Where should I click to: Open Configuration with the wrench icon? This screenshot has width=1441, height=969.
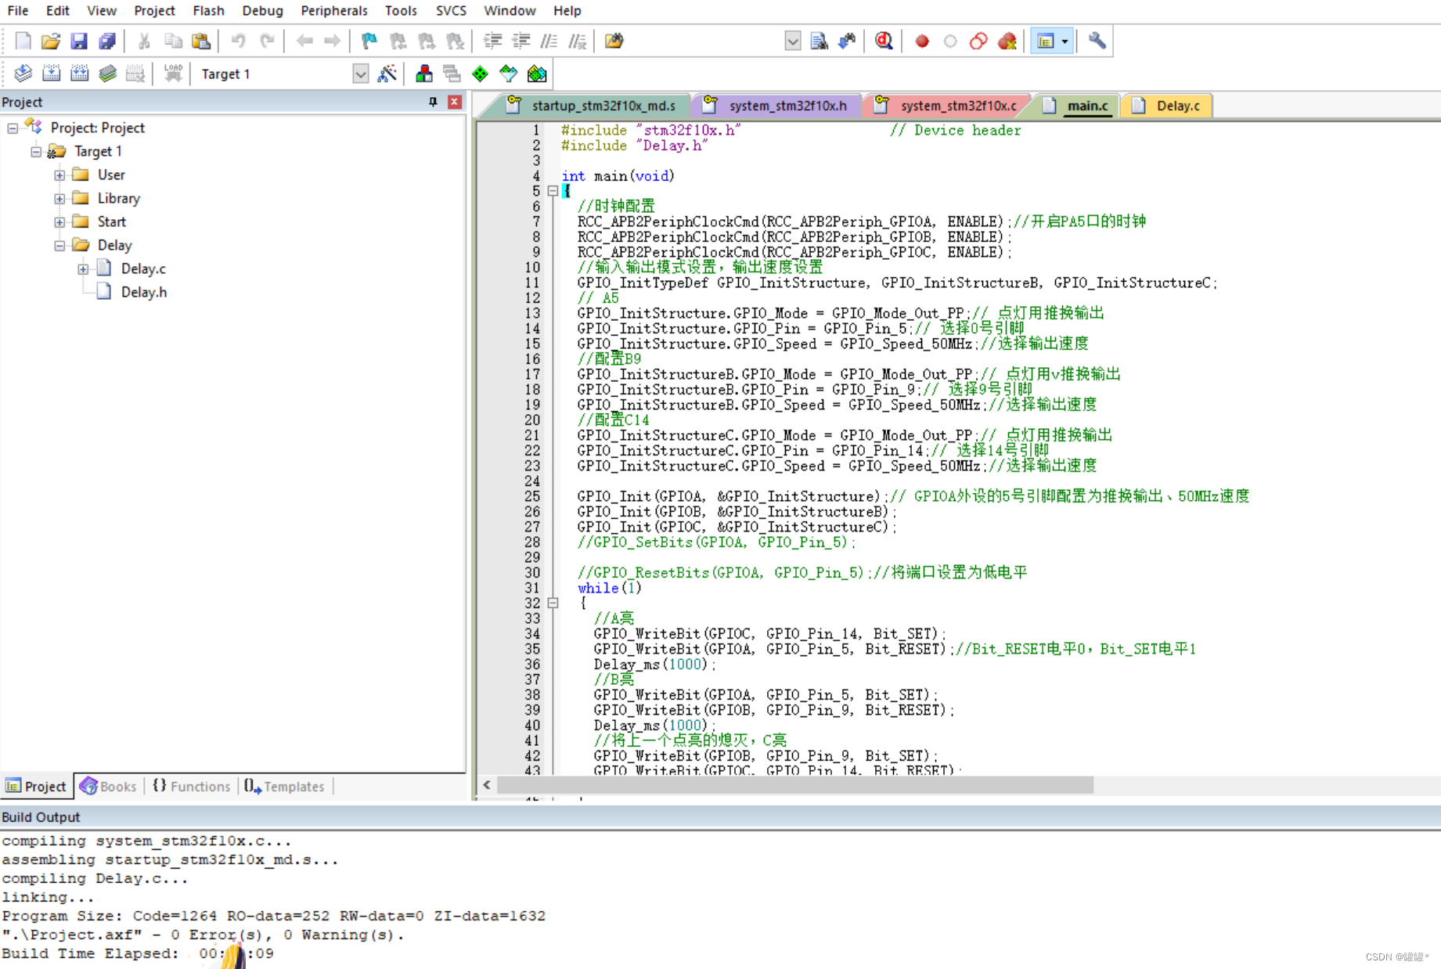(x=1097, y=41)
